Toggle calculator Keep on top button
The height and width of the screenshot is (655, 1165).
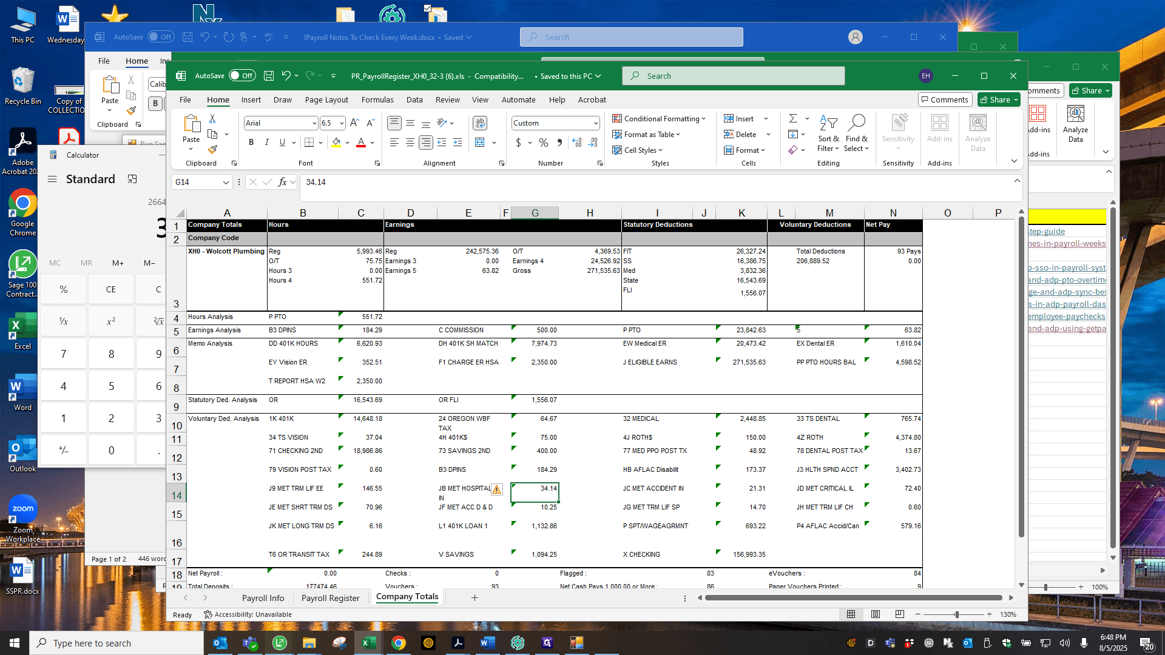132,179
